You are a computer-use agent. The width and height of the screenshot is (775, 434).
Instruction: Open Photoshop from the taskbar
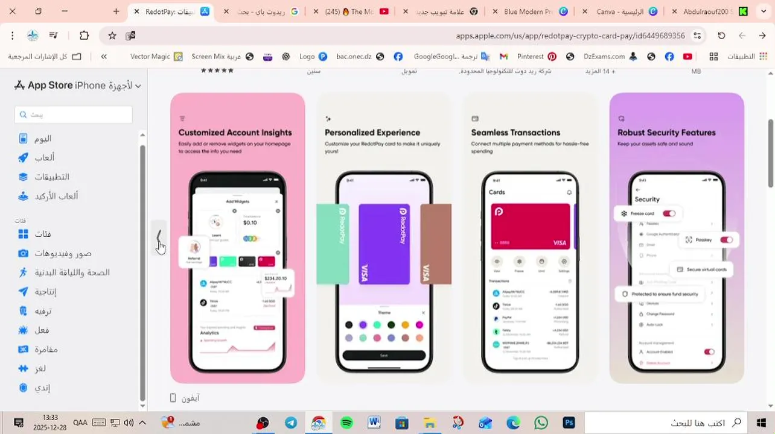(x=569, y=423)
